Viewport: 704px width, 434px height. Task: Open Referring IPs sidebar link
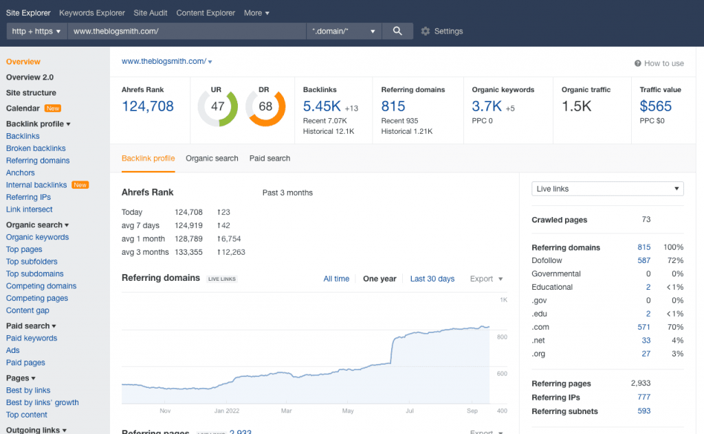[28, 197]
